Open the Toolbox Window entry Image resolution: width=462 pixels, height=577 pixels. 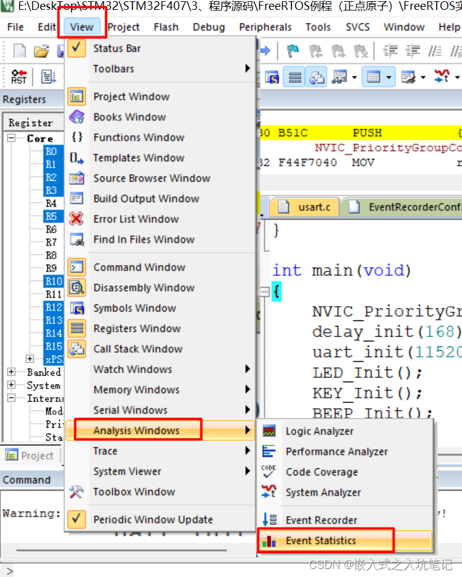click(160, 492)
